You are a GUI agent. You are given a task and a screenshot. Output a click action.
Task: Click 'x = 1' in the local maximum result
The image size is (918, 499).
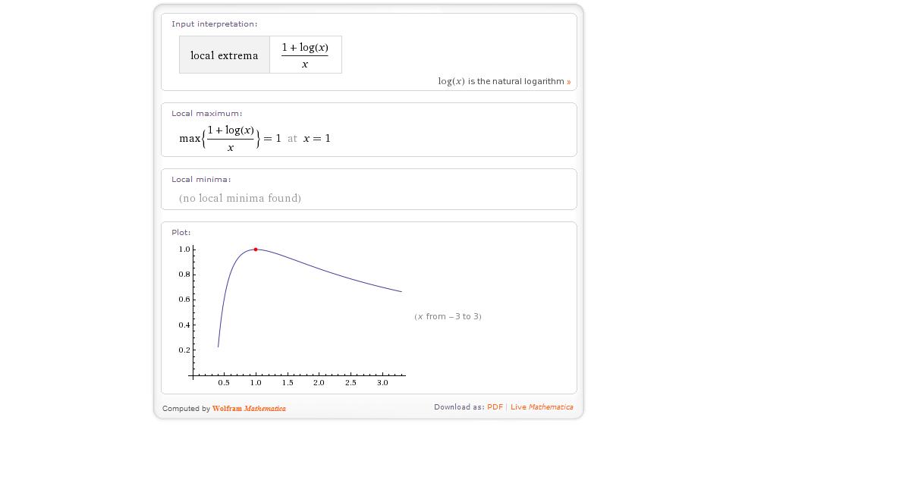pyautogui.click(x=317, y=139)
